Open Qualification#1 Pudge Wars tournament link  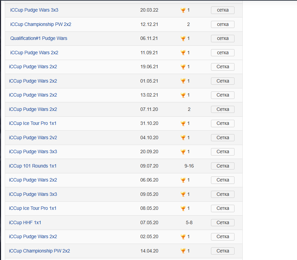pos(39,39)
